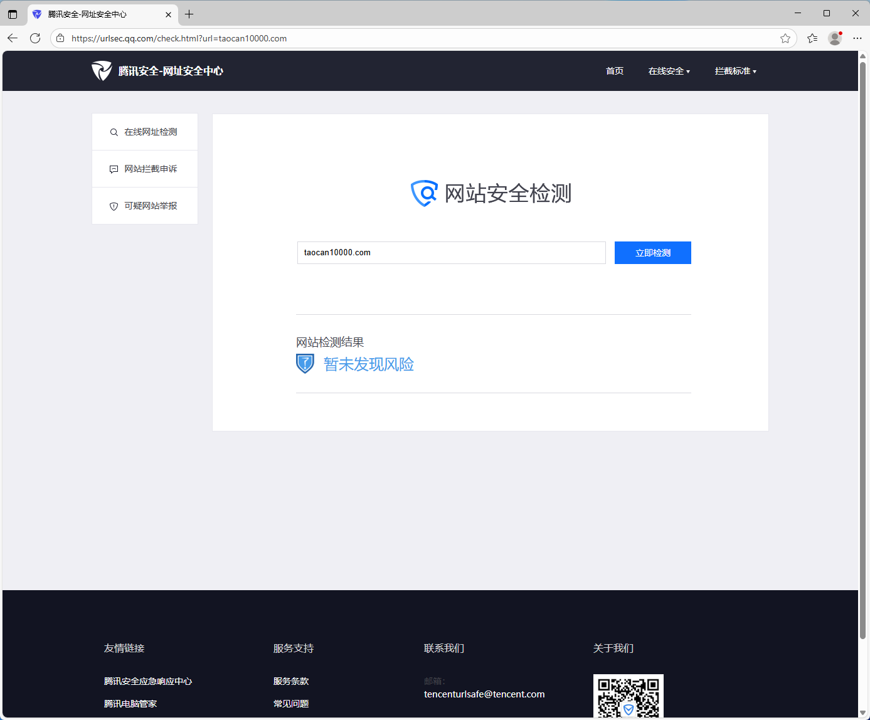Click the scrollbar up arrow
The width and height of the screenshot is (870, 720).
click(863, 56)
